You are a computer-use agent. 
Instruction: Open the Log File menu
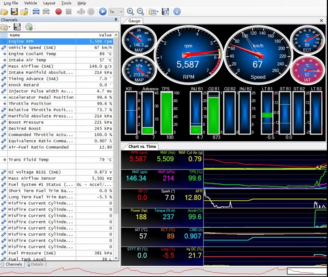[x=11, y=3]
